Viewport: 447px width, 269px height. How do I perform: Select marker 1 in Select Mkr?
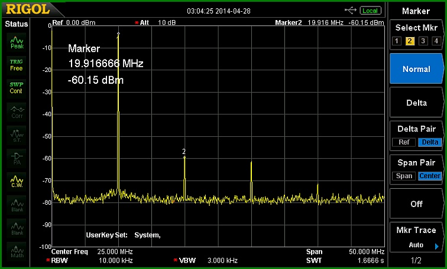[x=397, y=41]
